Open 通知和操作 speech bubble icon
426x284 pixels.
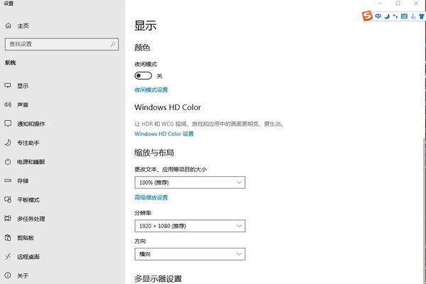8,124
